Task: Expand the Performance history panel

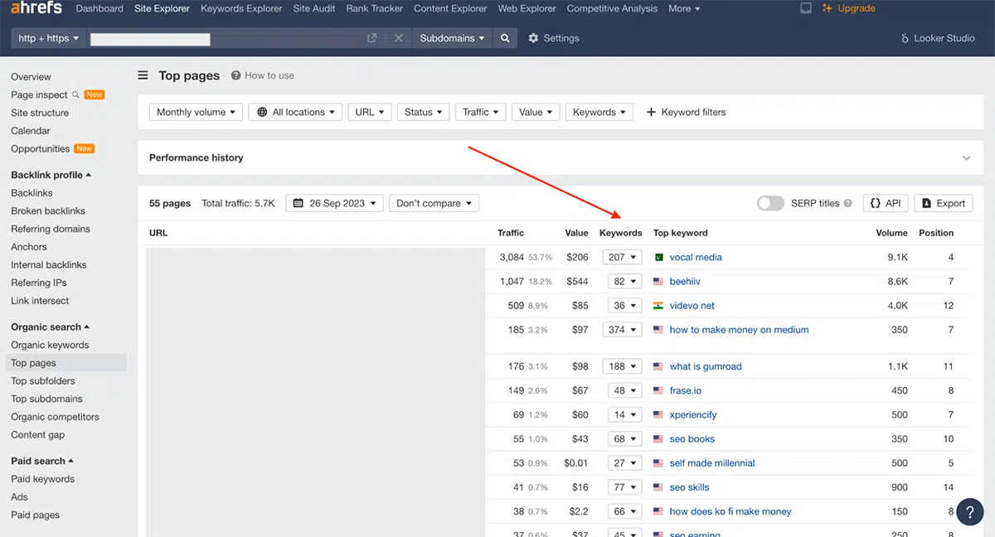Action: point(966,157)
